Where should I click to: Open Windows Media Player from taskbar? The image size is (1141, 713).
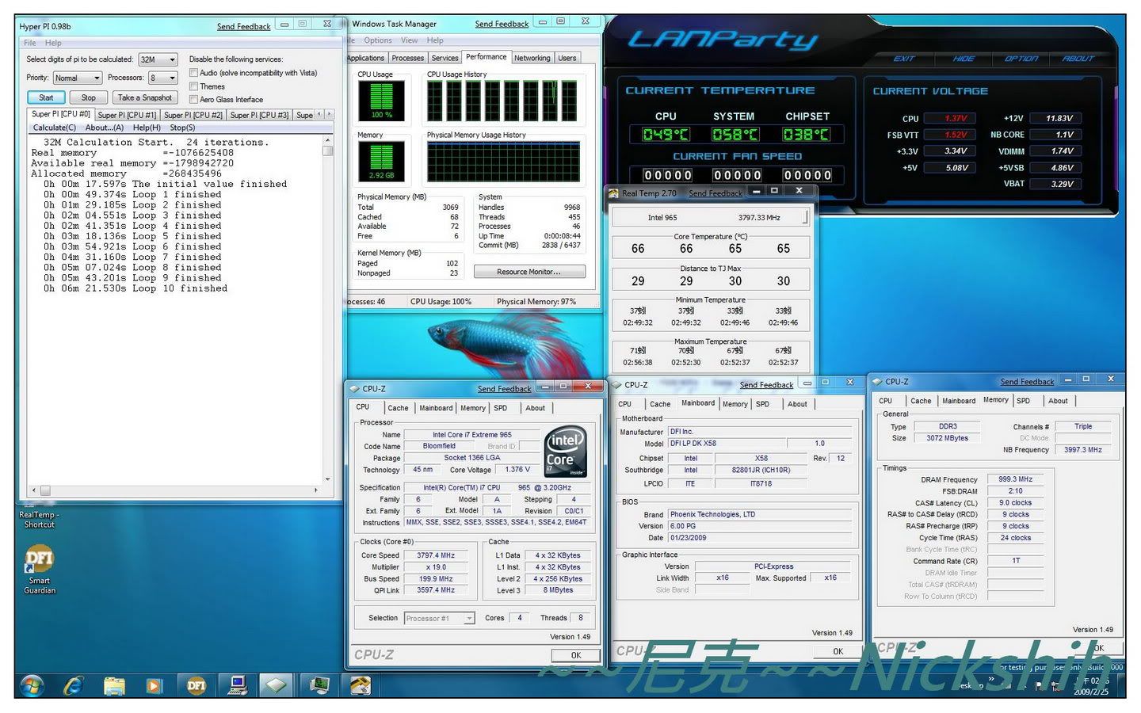coord(155,685)
